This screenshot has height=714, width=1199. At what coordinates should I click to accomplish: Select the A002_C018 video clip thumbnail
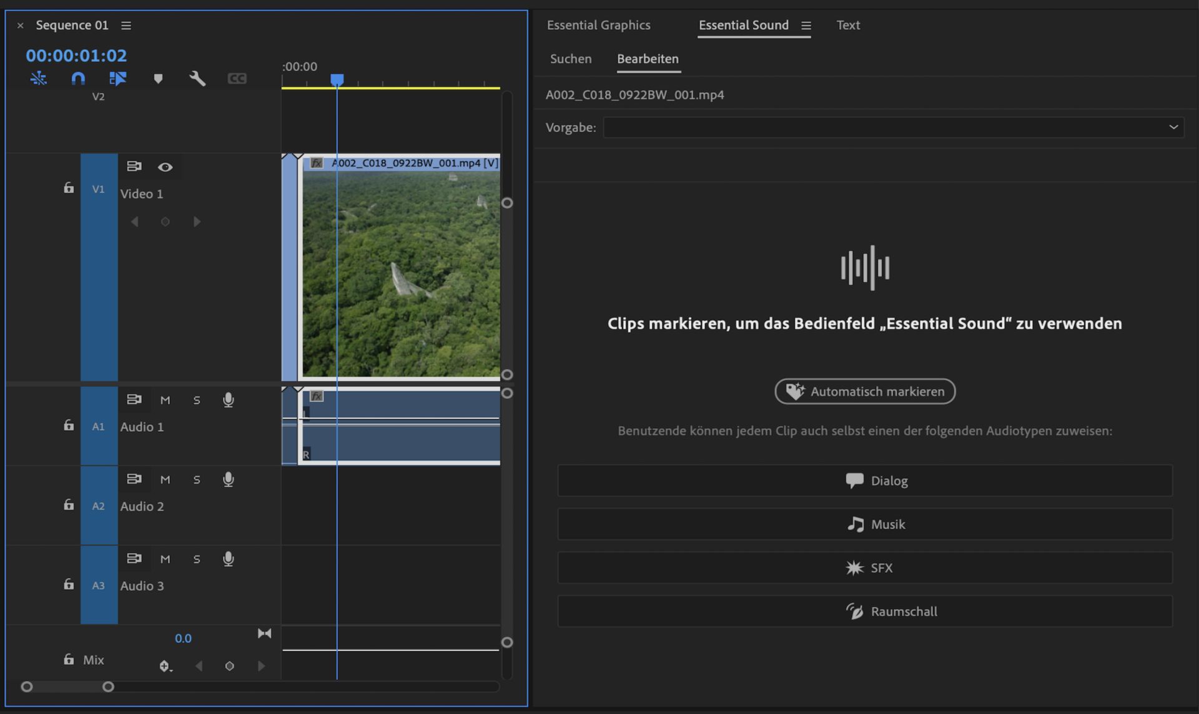coord(401,273)
